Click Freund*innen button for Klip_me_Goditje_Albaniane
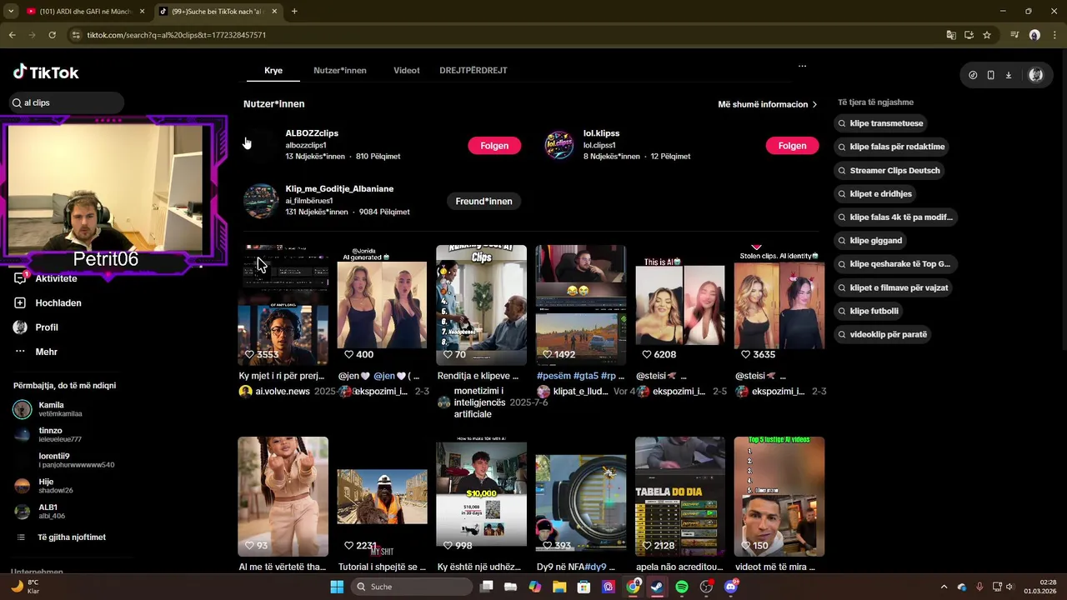Screen dimensions: 1067x600 (483, 201)
